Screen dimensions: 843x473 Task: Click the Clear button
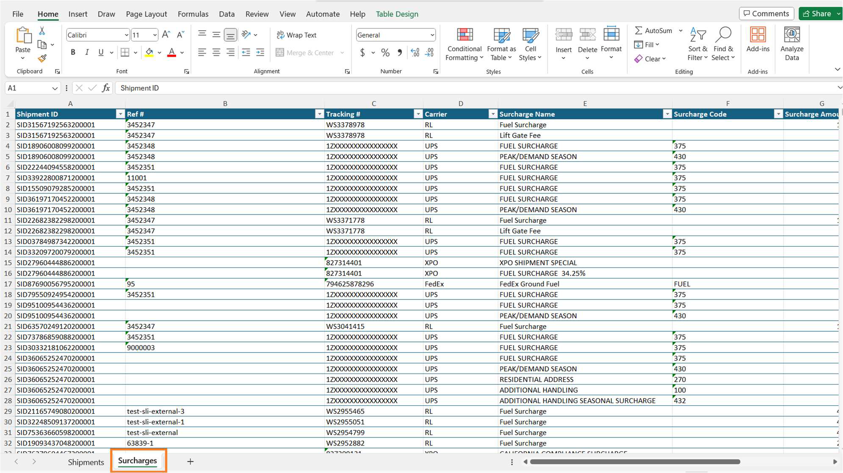point(650,59)
